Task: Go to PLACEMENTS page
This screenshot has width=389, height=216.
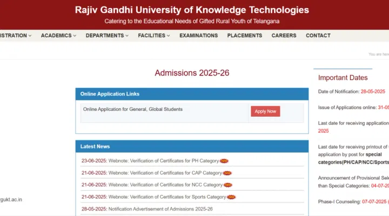Action: (x=245, y=36)
